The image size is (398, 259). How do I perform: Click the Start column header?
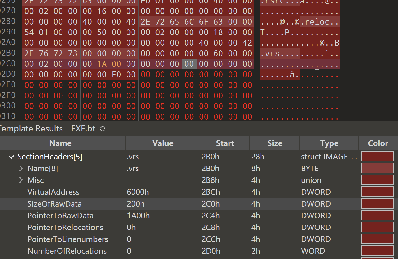point(225,143)
